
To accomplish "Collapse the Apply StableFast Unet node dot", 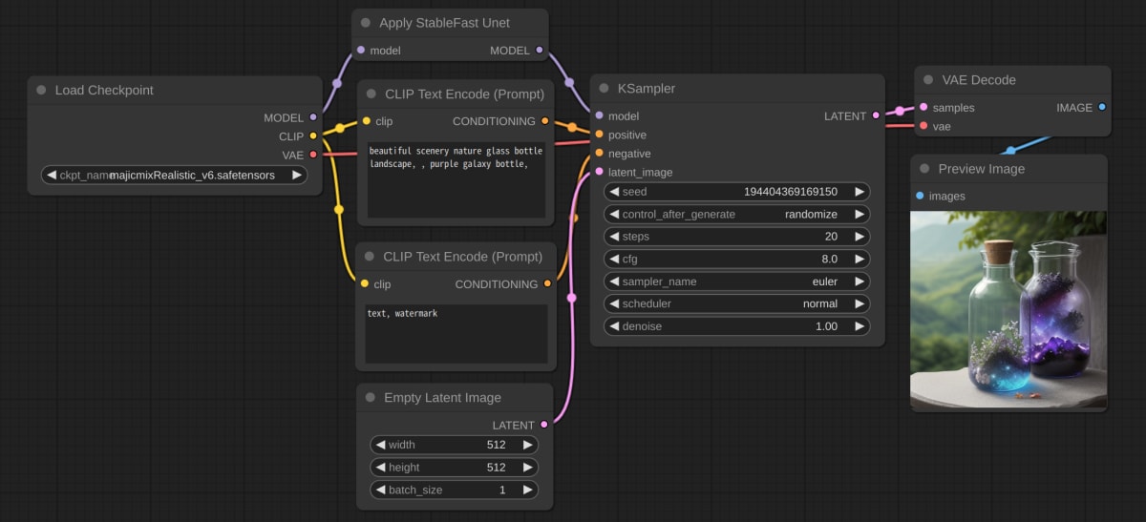I will [366, 22].
